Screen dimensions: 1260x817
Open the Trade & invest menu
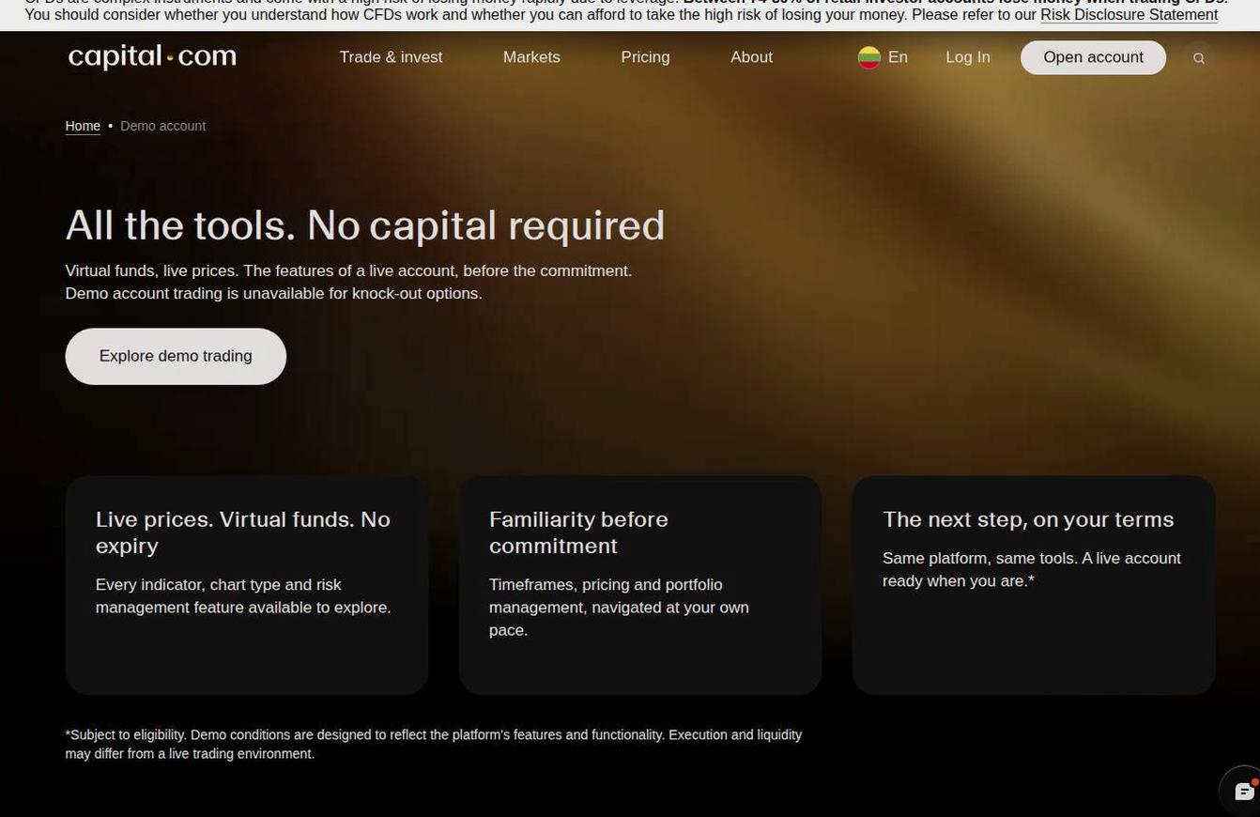(391, 57)
